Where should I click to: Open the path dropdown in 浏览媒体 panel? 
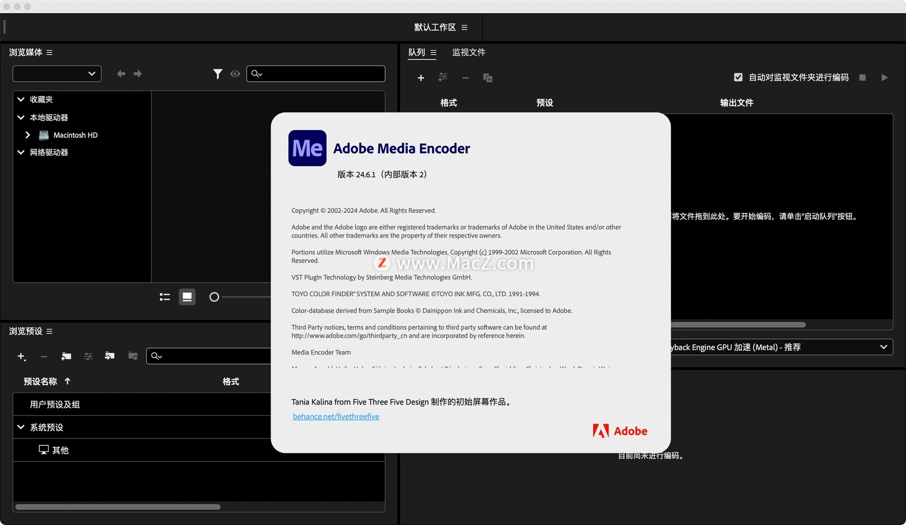[x=57, y=74]
